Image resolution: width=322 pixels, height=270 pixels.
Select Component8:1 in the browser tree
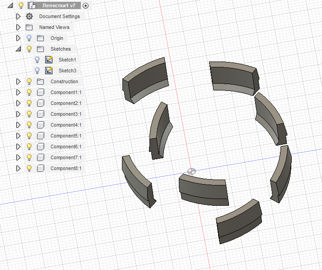(x=66, y=168)
